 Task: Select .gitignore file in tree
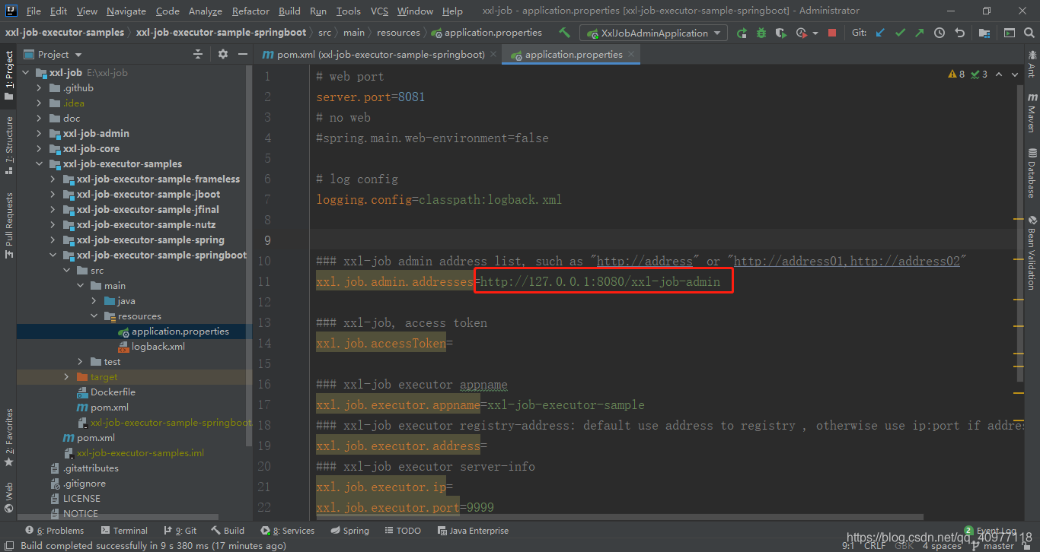coord(78,483)
